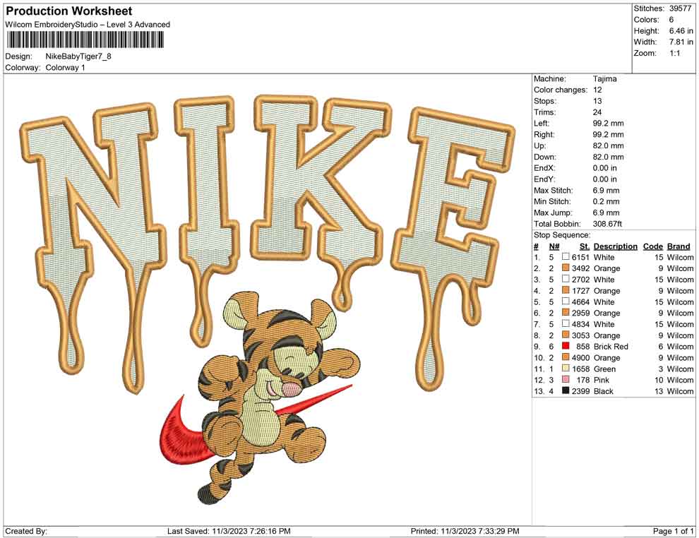Click the Color changes value 12

(x=597, y=90)
